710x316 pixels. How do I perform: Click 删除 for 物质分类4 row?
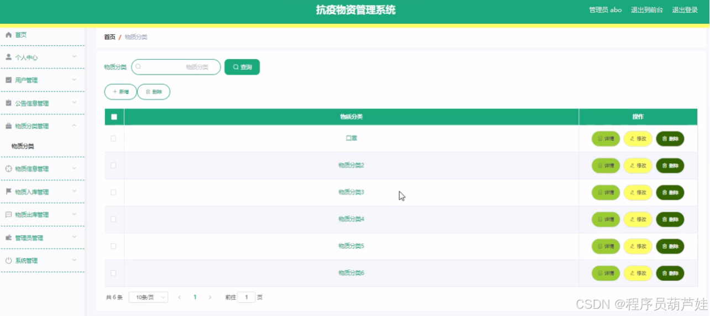click(x=670, y=219)
